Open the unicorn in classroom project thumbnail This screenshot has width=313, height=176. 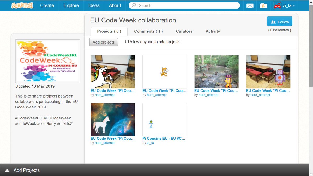click(x=113, y=72)
